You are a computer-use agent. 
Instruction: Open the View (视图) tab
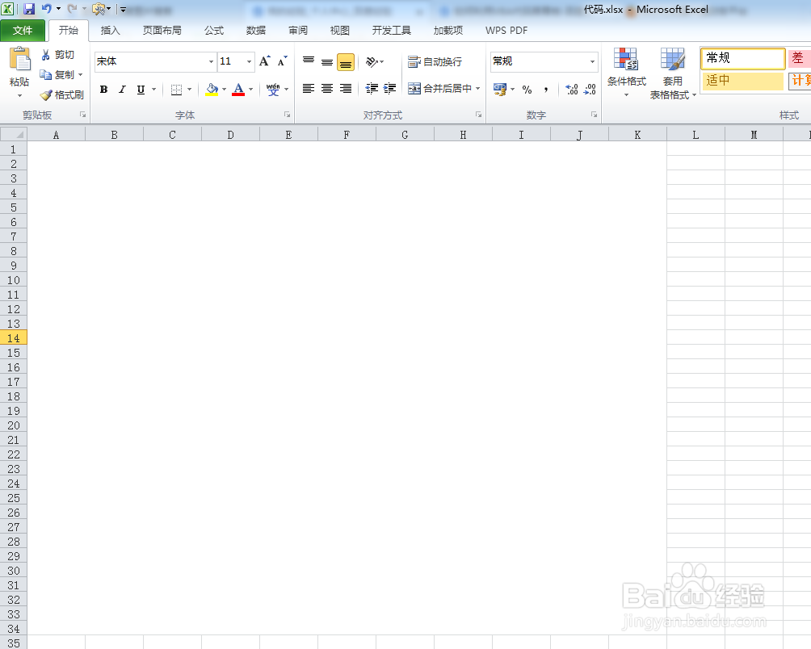[x=340, y=31]
